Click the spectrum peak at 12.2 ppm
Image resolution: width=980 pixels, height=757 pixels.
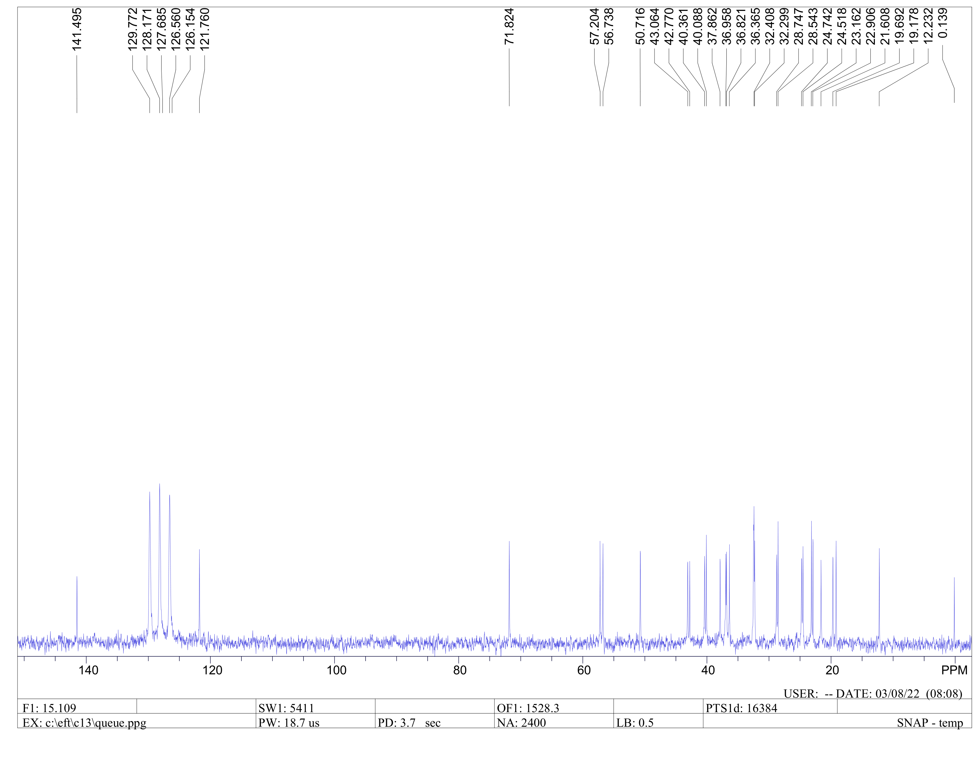879,594
